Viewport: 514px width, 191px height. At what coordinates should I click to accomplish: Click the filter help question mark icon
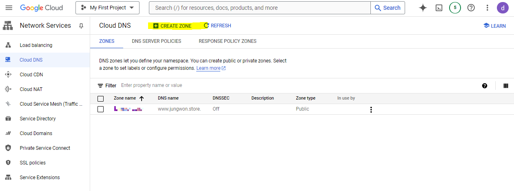point(485,86)
